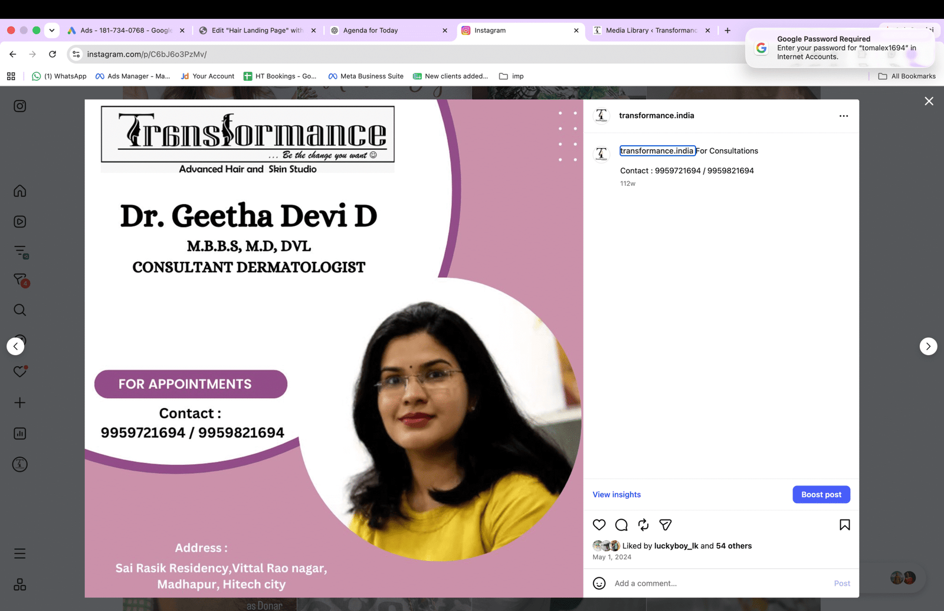Open Instagram Search panel
Screen dimensions: 944x611
20,310
